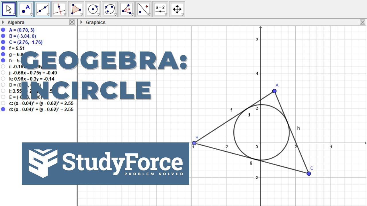
Task: Toggle visibility of segment f
Action: coord(3,48)
